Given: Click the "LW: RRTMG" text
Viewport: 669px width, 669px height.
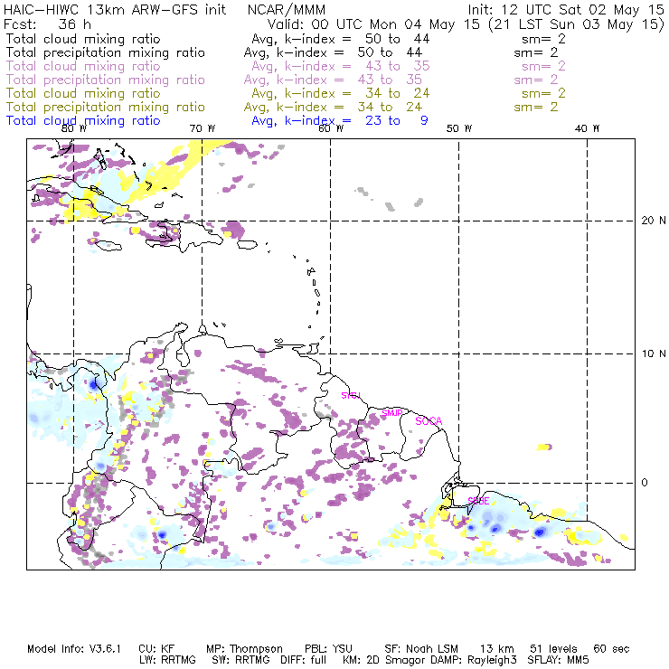Looking at the screenshot, I should (x=167, y=660).
